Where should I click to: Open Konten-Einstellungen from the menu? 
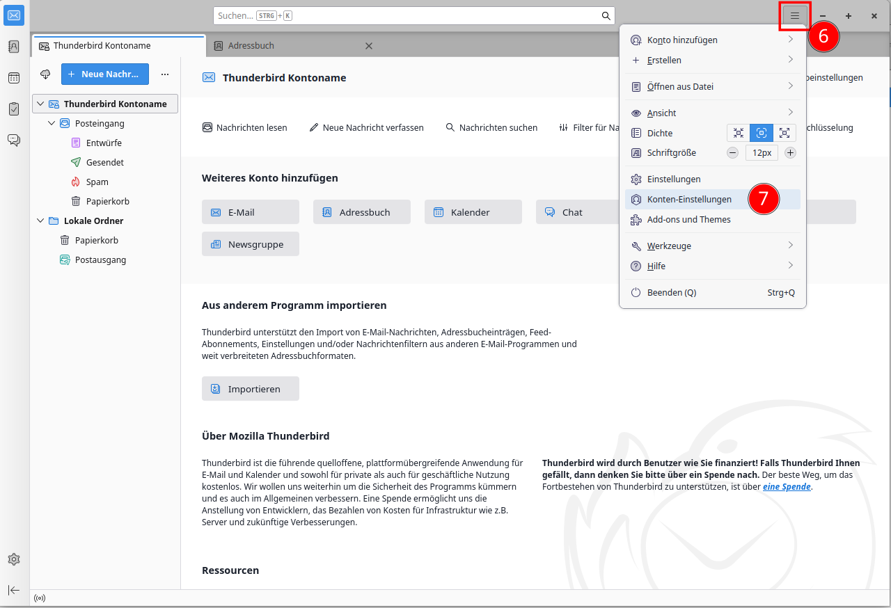point(713,199)
